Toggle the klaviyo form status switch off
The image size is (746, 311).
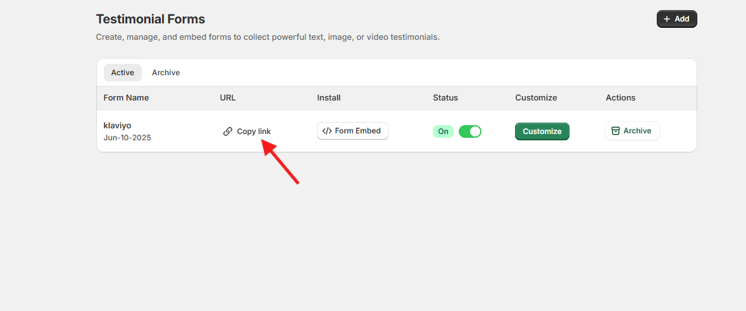pyautogui.click(x=470, y=131)
